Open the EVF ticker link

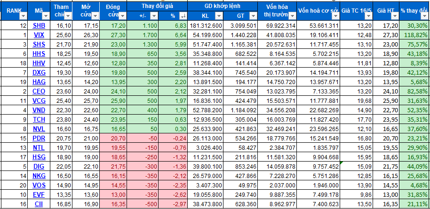(39, 194)
